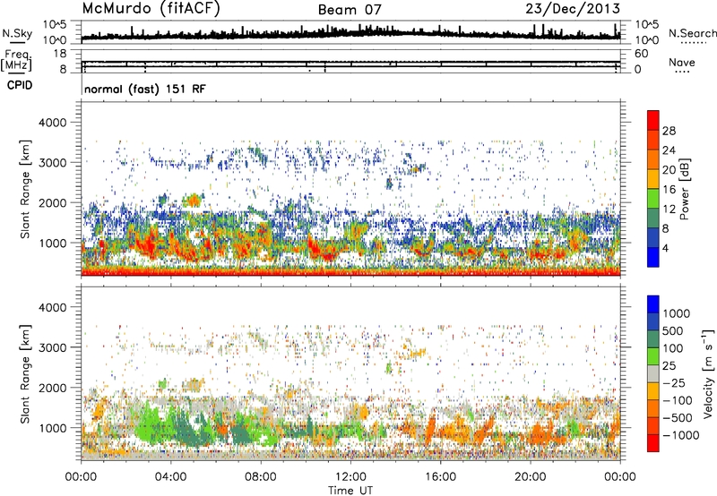The height and width of the screenshot is (496, 717).
Task: Click the 1000 tick on the Velocity colorbar
Action: click(x=677, y=313)
